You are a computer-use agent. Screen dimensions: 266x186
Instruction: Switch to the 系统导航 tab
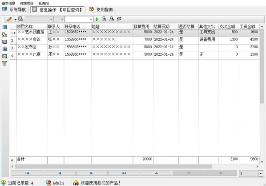point(14,9)
